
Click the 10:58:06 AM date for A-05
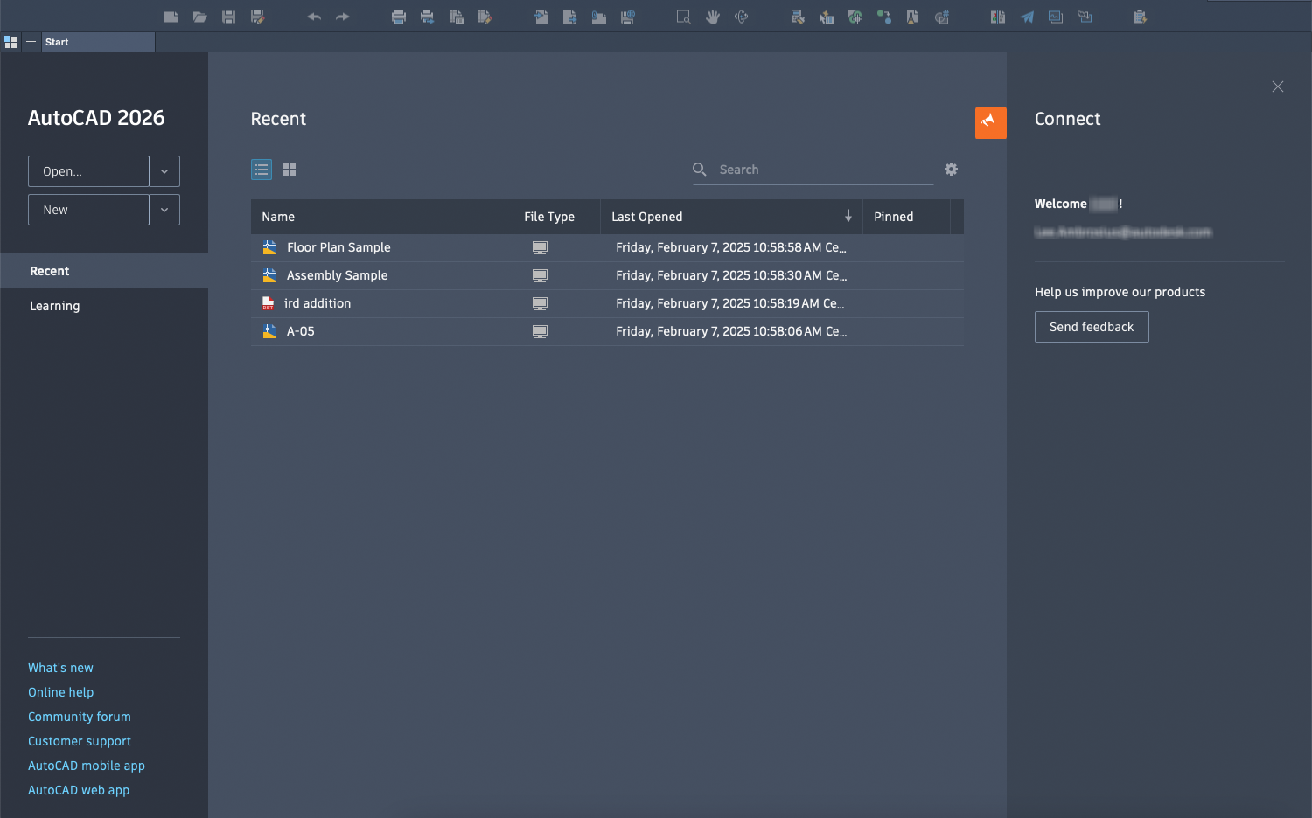(731, 331)
